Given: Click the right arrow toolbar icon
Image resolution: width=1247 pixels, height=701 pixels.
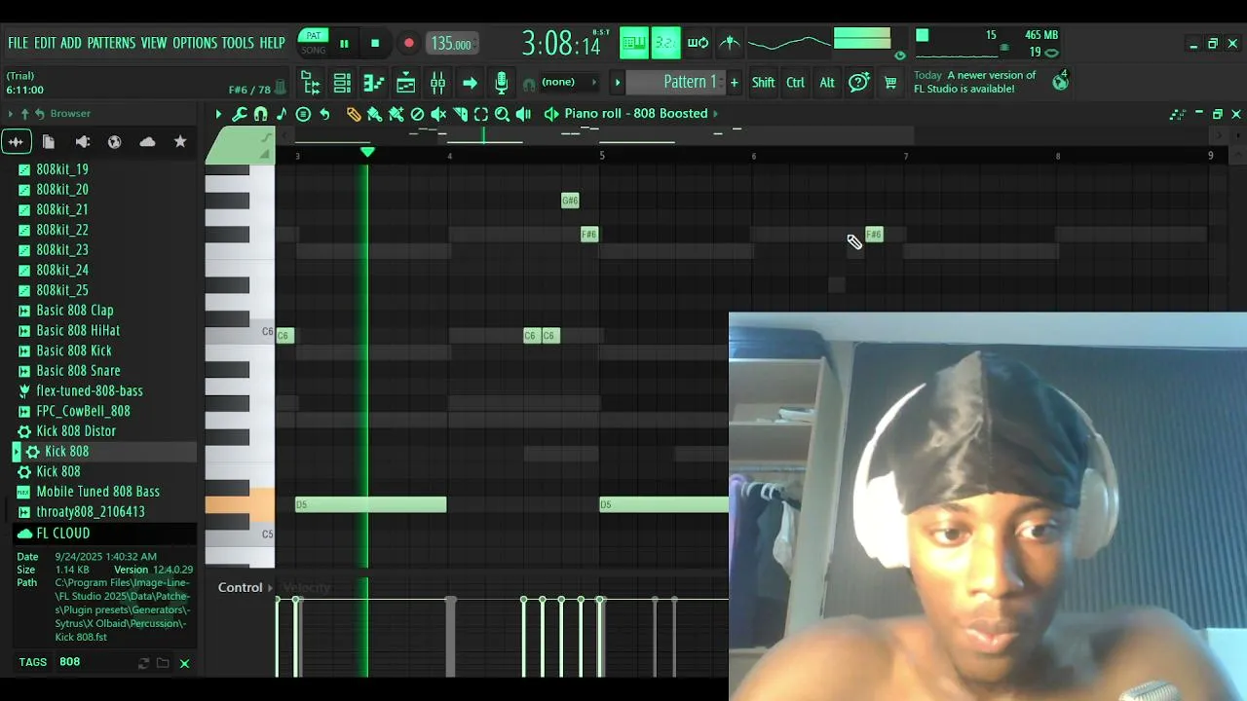Looking at the screenshot, I should (470, 83).
